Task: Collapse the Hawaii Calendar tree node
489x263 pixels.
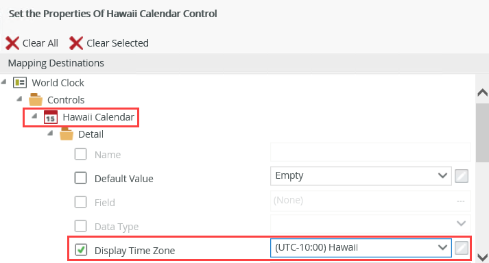Action: [x=34, y=116]
